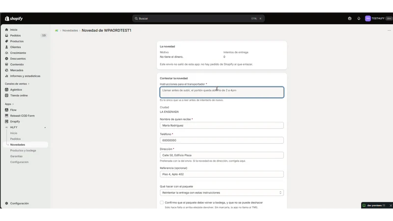Open Informes y estadísticas chart icon
The width and height of the screenshot is (393, 221).
[x=6, y=76]
